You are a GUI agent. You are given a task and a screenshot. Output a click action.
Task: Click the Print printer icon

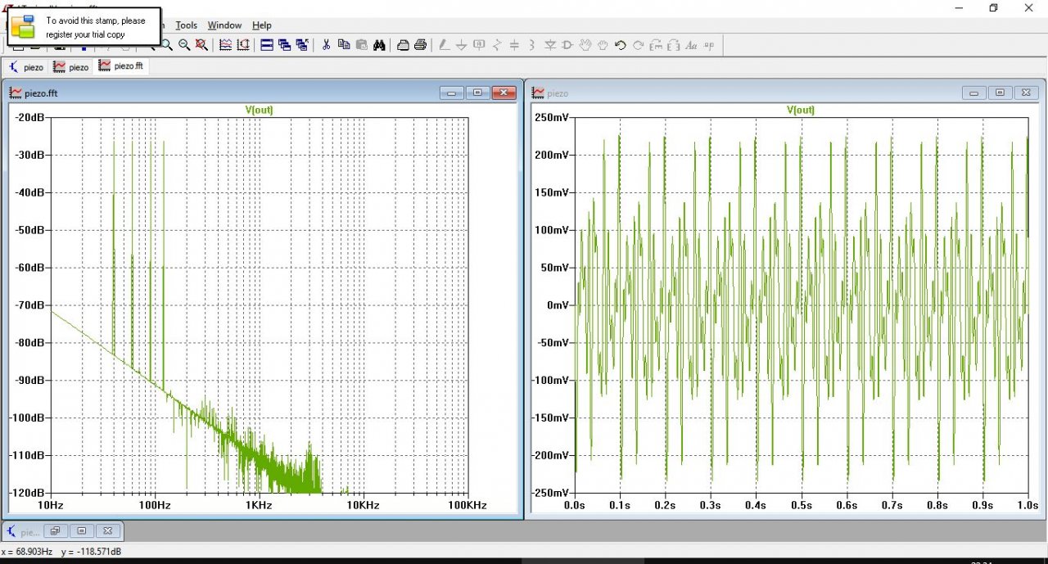pyautogui.click(x=421, y=45)
